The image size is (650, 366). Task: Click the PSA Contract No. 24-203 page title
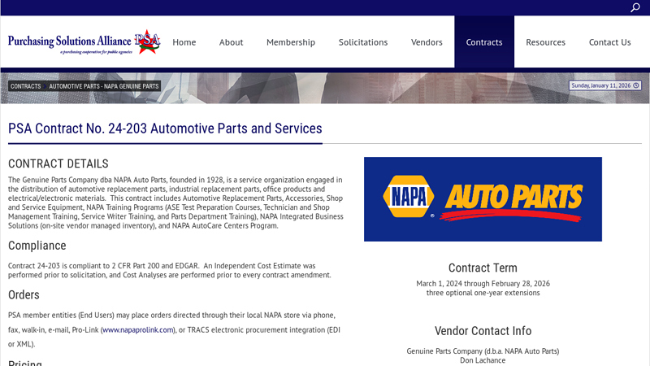click(x=165, y=129)
